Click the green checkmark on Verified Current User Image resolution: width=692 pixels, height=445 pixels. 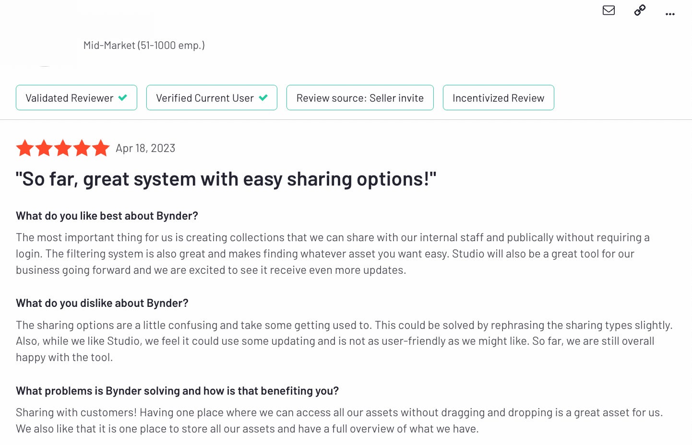click(x=263, y=97)
